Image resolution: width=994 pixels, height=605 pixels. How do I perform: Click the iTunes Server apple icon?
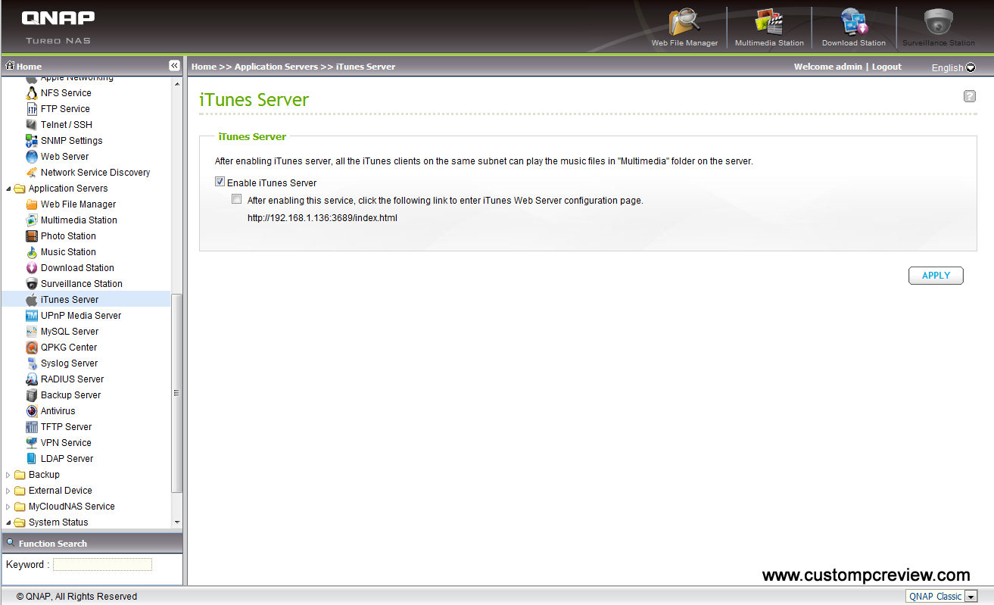32,300
